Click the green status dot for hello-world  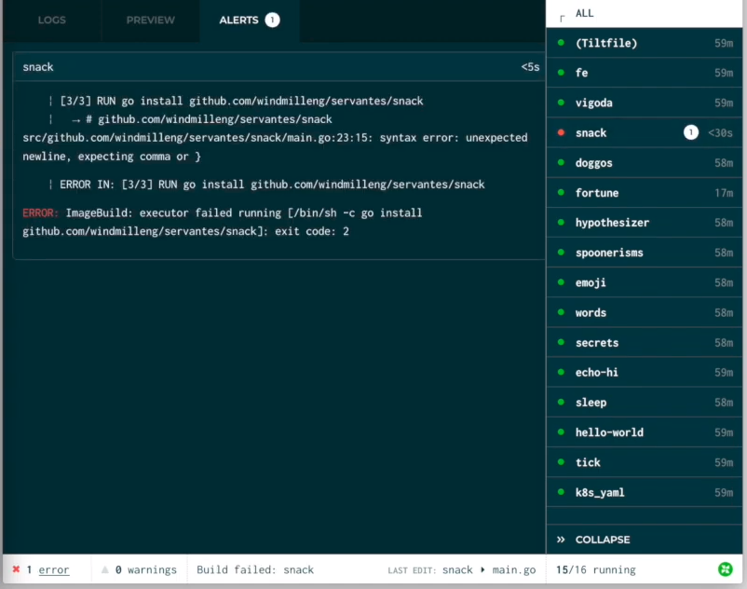coord(562,431)
